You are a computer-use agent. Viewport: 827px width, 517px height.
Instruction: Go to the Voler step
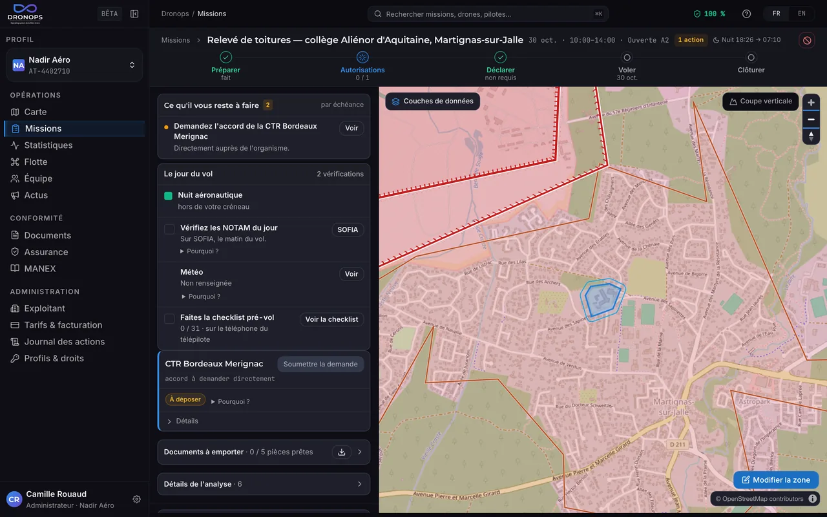coord(627,67)
